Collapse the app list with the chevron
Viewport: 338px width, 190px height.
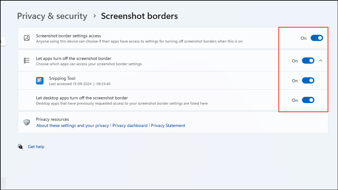coord(321,61)
